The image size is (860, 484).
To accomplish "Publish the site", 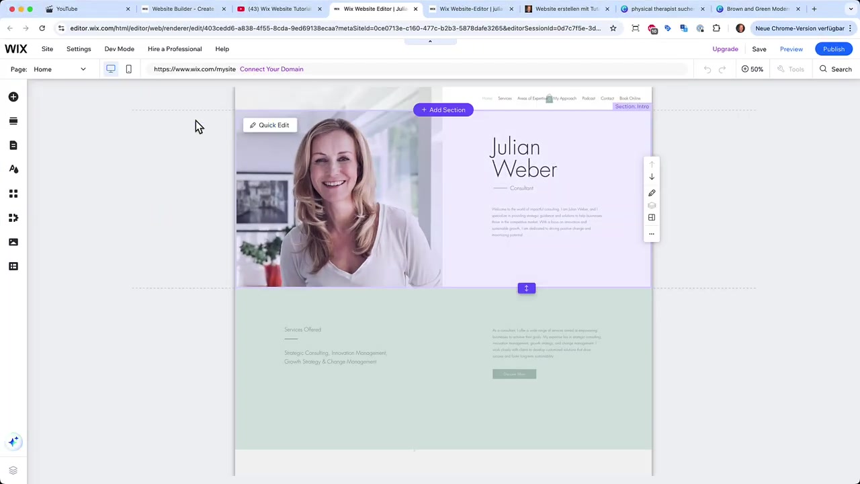I will (x=834, y=49).
